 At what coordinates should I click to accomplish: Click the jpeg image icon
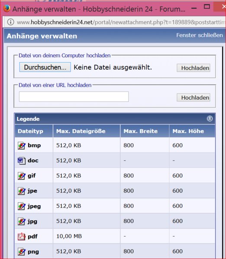22,206
